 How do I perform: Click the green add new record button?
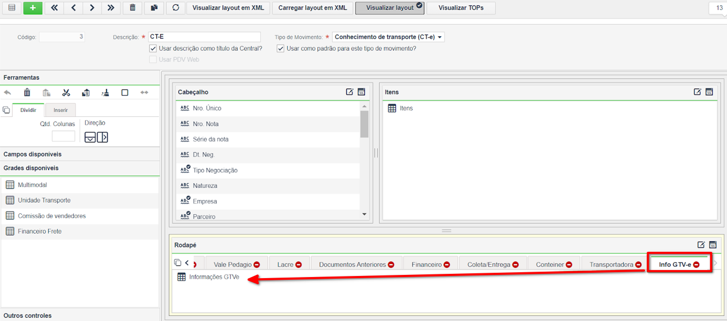33,8
